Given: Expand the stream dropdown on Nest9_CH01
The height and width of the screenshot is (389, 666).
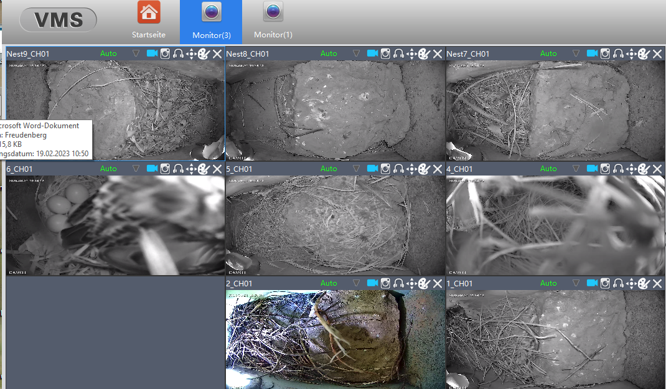Looking at the screenshot, I should pyautogui.click(x=136, y=54).
